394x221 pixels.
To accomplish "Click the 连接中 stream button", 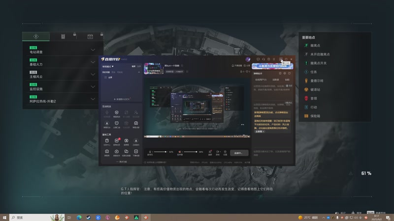I will click(238, 153).
